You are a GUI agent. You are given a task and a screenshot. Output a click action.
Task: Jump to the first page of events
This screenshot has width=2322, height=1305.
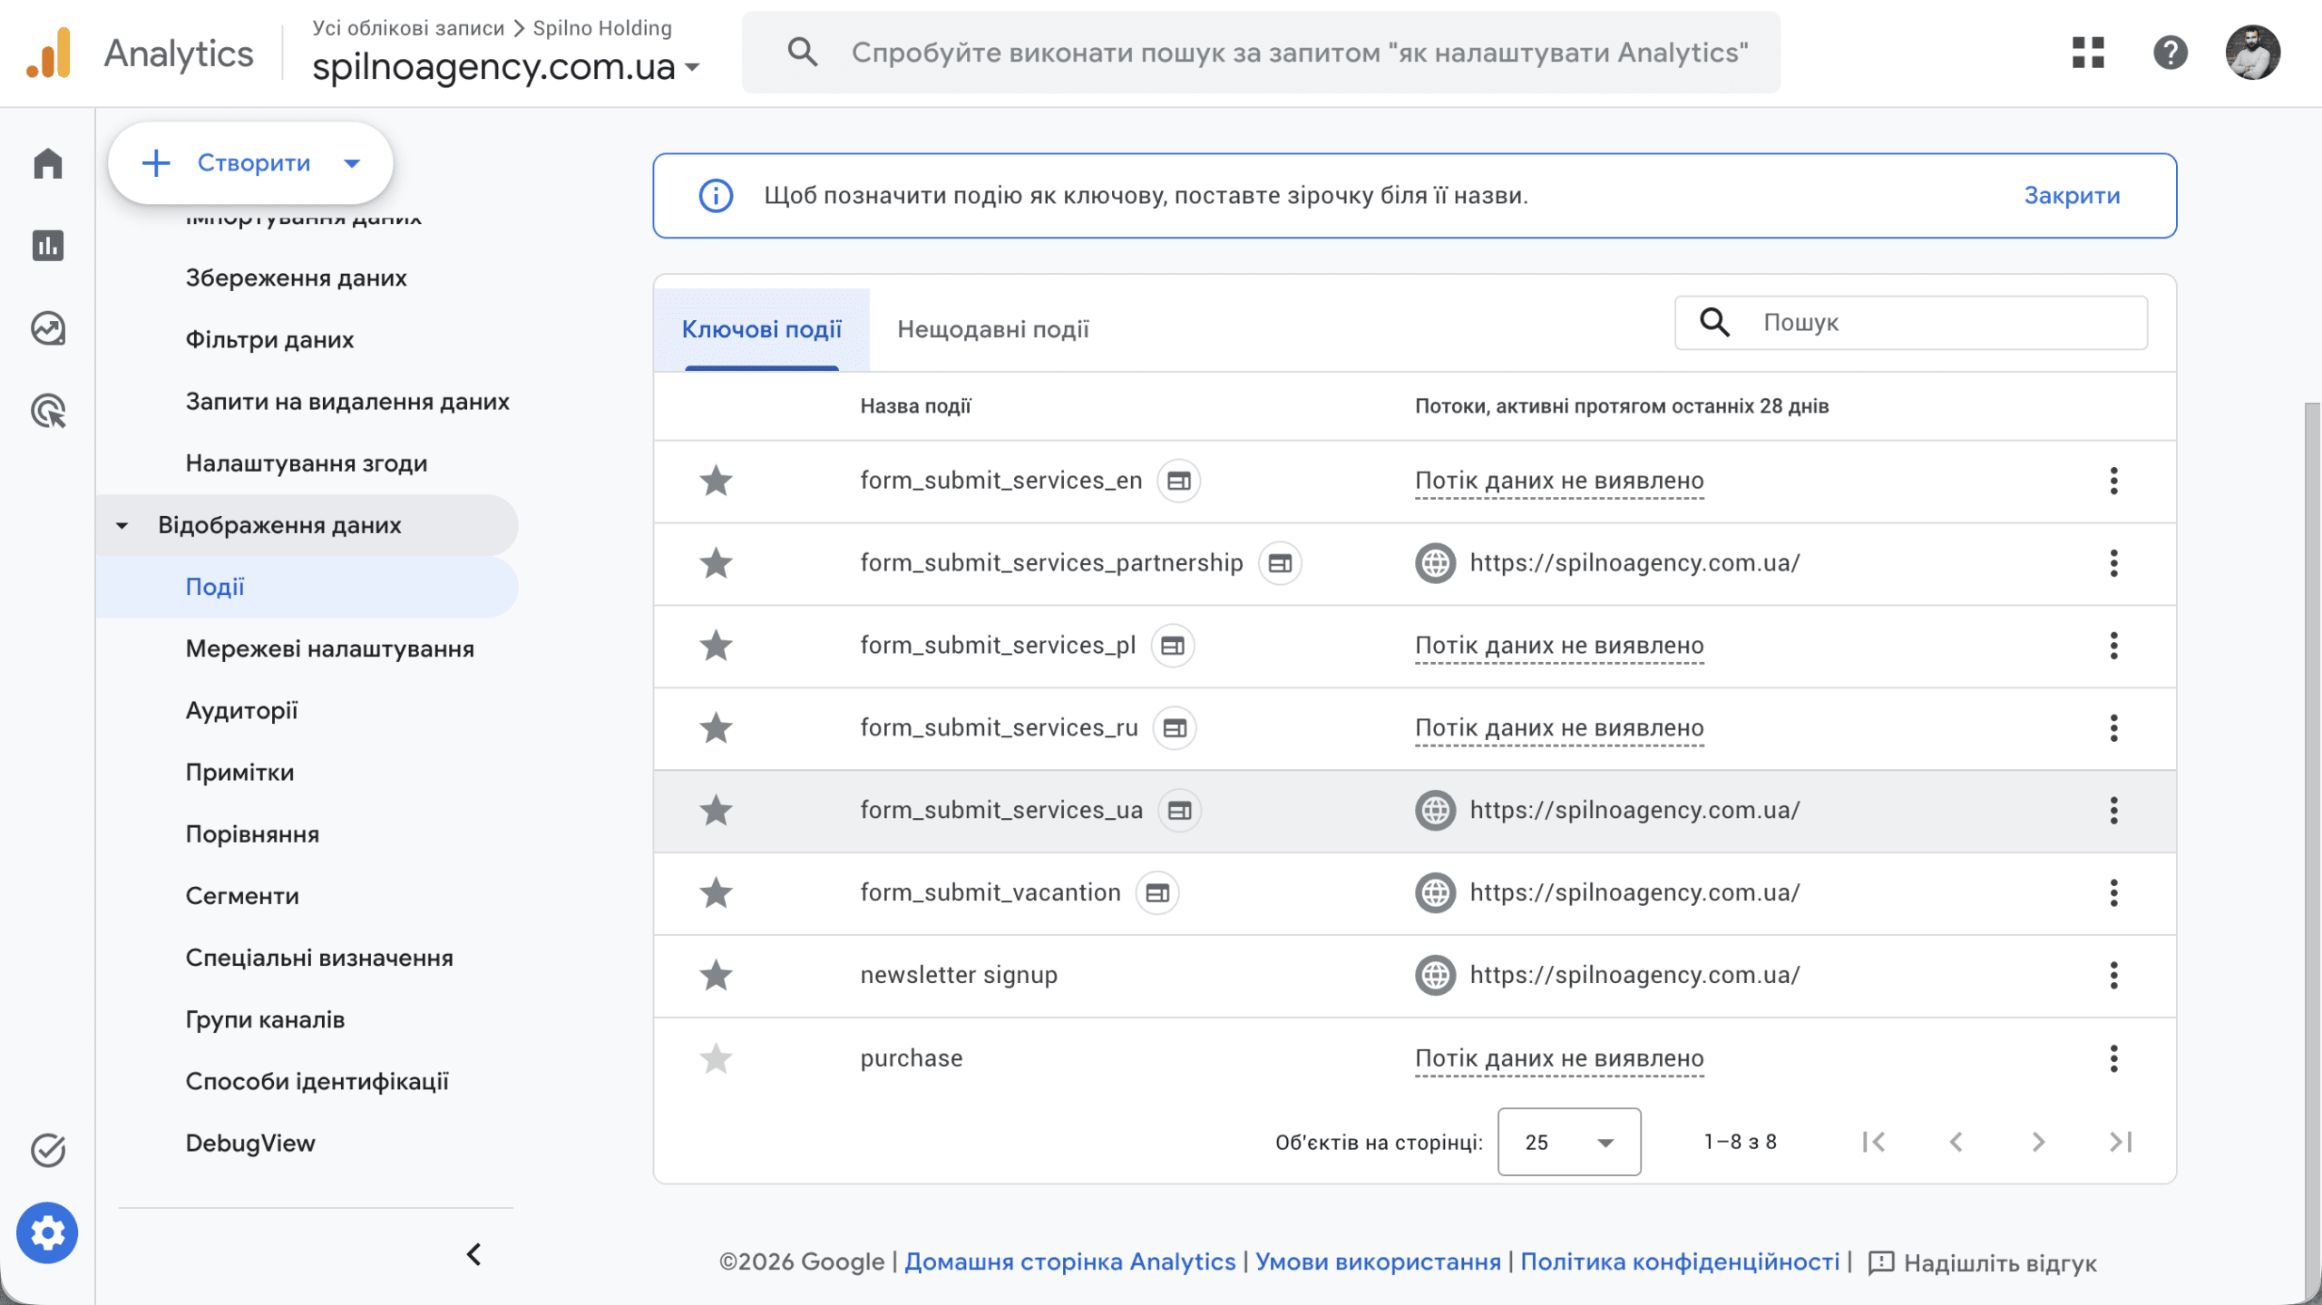pos(1874,1142)
